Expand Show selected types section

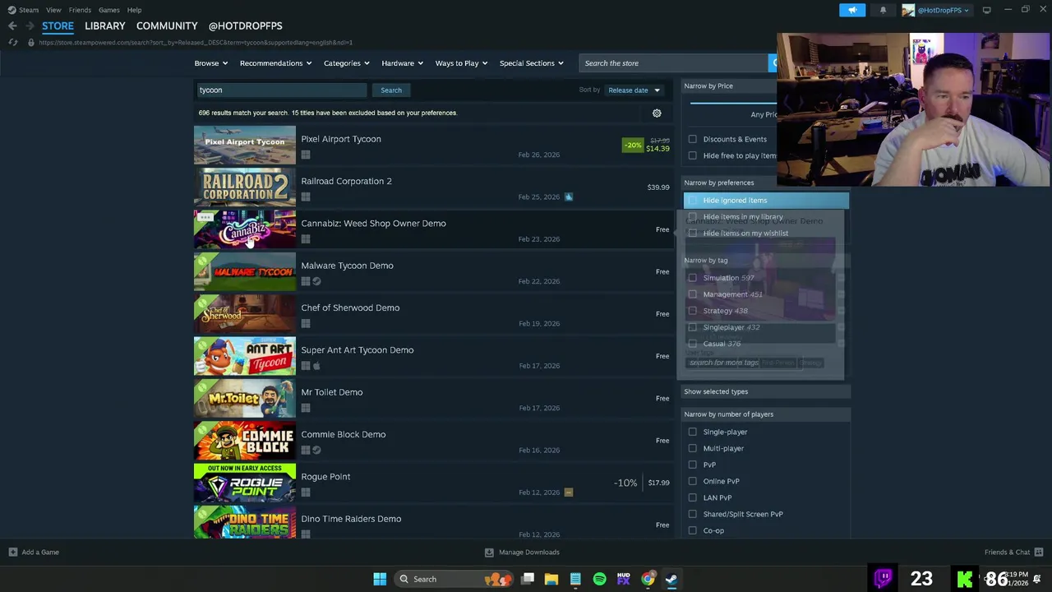[x=764, y=391]
